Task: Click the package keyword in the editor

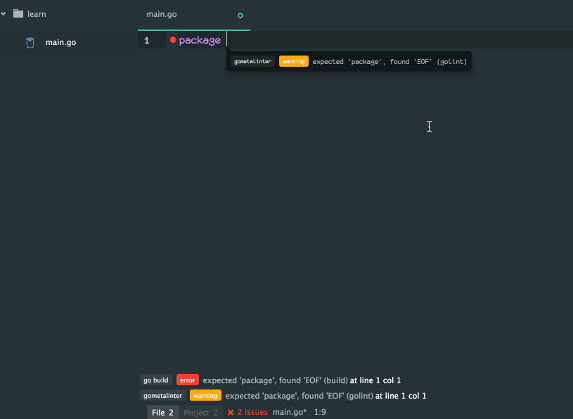Action: (201, 40)
